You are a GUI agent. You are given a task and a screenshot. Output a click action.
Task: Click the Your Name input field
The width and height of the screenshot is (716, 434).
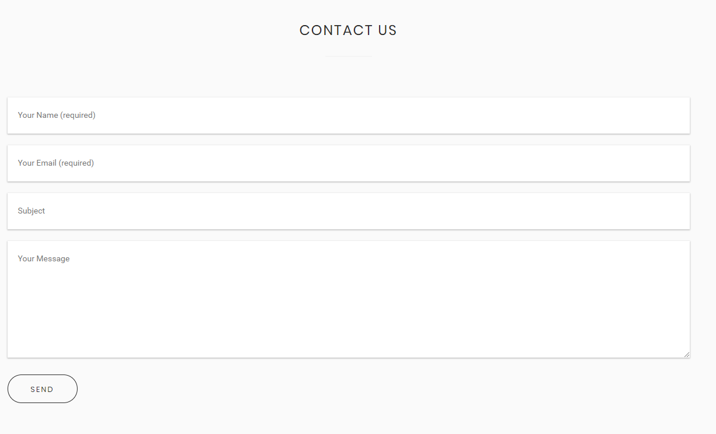click(x=348, y=116)
